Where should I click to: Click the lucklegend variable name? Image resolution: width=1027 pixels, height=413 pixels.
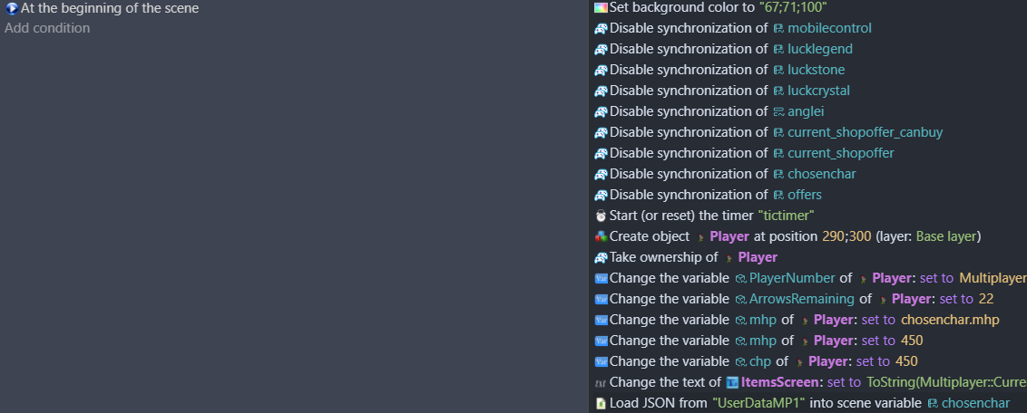(x=819, y=49)
